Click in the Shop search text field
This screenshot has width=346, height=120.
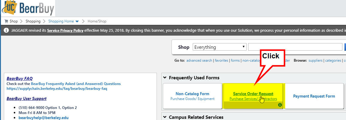[295, 47]
